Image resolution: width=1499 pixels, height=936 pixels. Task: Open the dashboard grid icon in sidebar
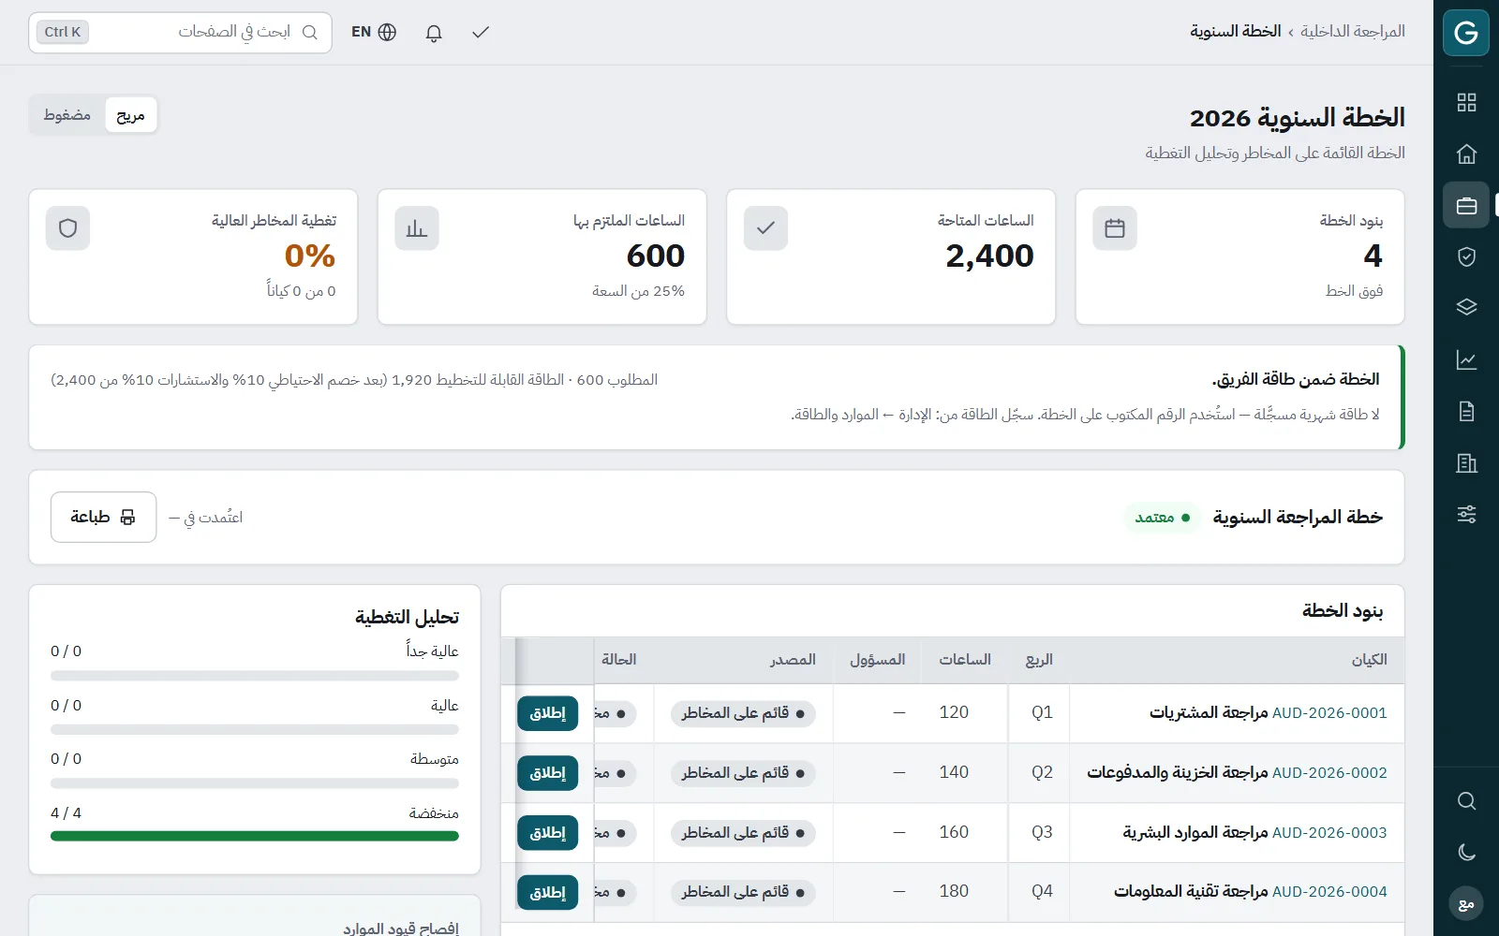click(x=1466, y=102)
